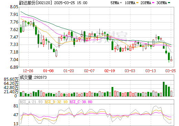This screenshot has width=179, height=126.
Task: Select the 02-07 date axis label
Action: tap(89, 71)
